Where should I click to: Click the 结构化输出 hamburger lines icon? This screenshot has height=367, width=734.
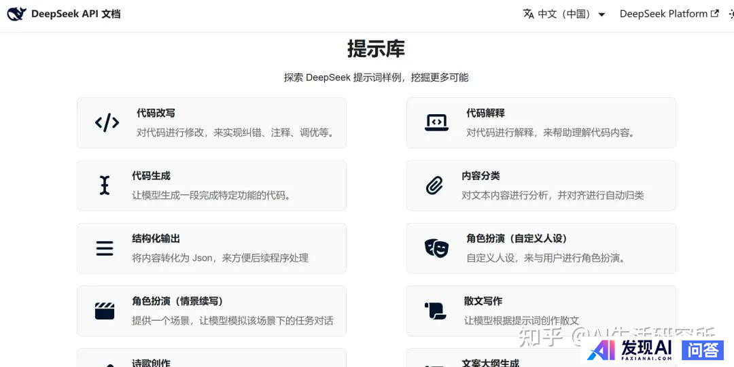coord(105,248)
